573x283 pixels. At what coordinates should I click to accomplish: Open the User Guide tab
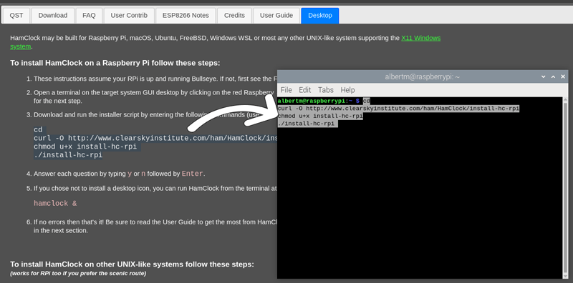pos(276,15)
